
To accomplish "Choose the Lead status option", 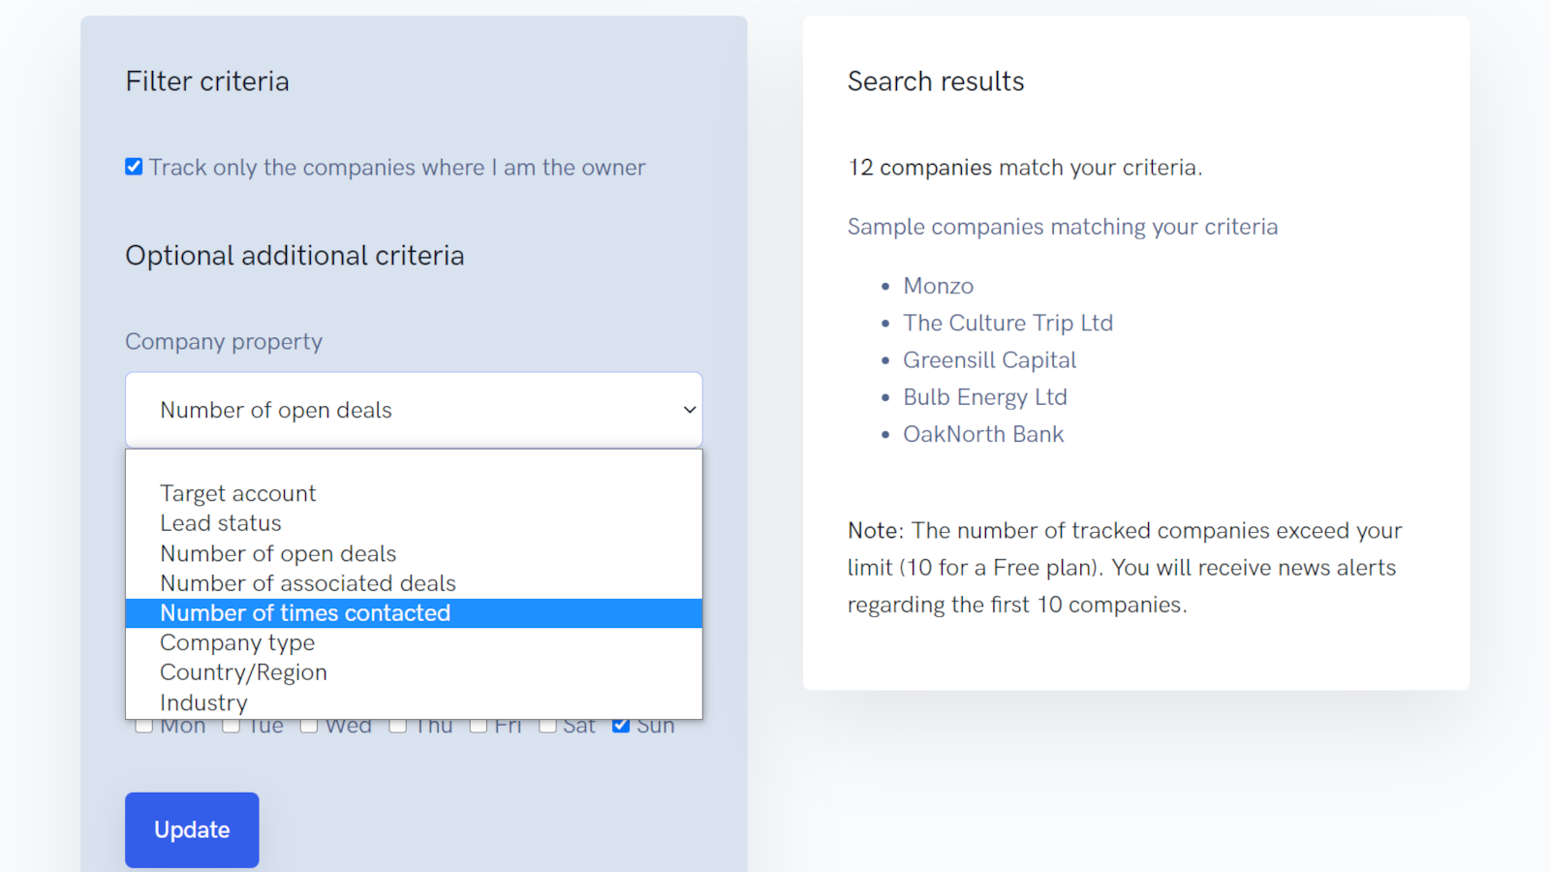I will [221, 523].
